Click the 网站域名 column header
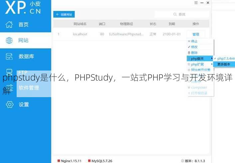 pyautogui.click(x=80, y=24)
